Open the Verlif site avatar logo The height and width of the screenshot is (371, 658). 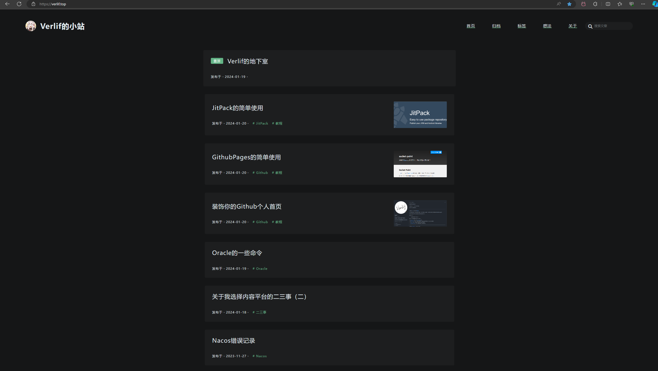coord(31,26)
